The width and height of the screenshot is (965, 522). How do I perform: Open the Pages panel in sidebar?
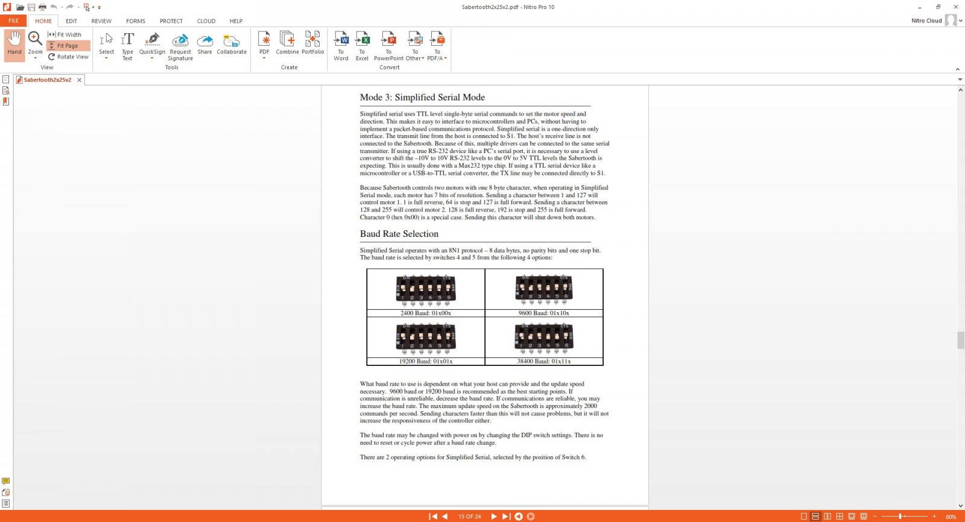pyautogui.click(x=6, y=80)
